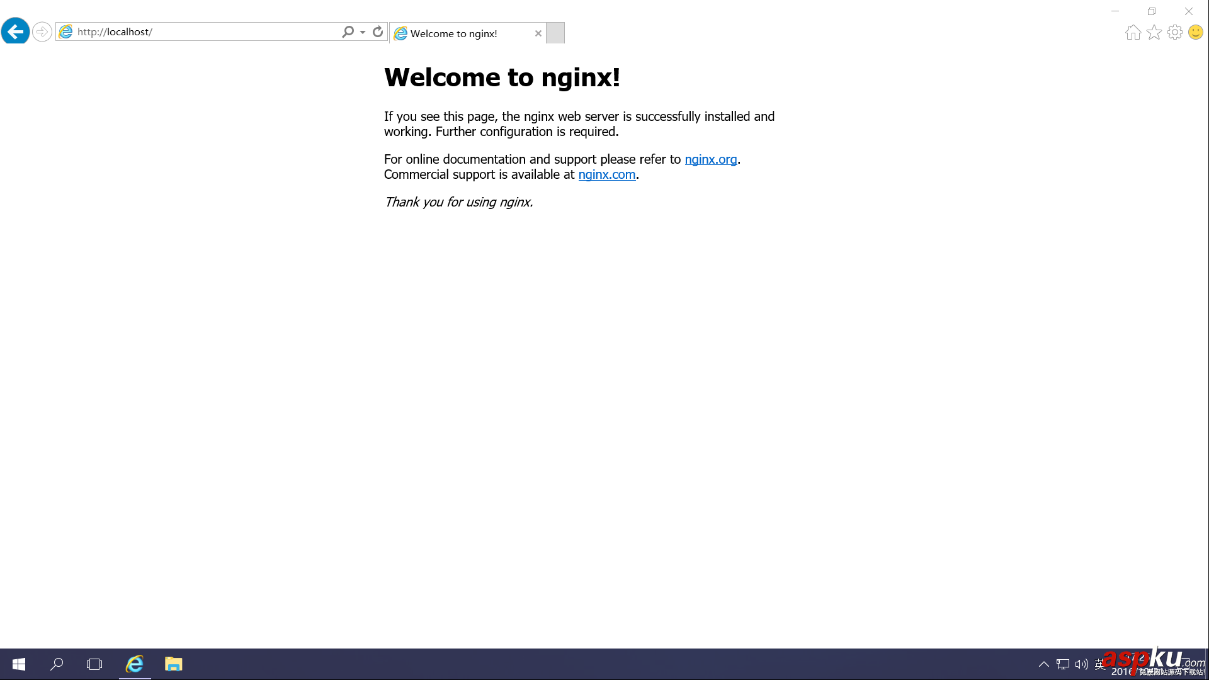Select the Welcome to nginx! tab
This screenshot has height=680, width=1209.
(460, 33)
